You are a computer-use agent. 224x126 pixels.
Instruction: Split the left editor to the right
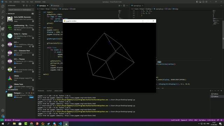click(x=124, y=6)
